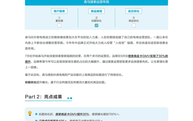Click the yellow lightbulb icon
The height and width of the screenshot is (121, 193).
tap(30, 113)
